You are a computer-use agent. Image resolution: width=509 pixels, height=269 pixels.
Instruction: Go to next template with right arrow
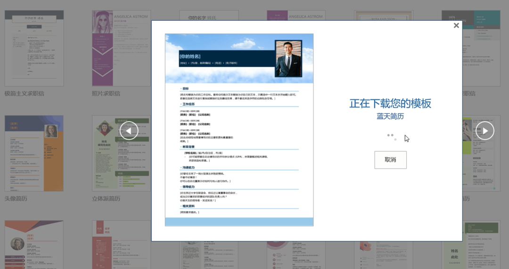pos(484,130)
